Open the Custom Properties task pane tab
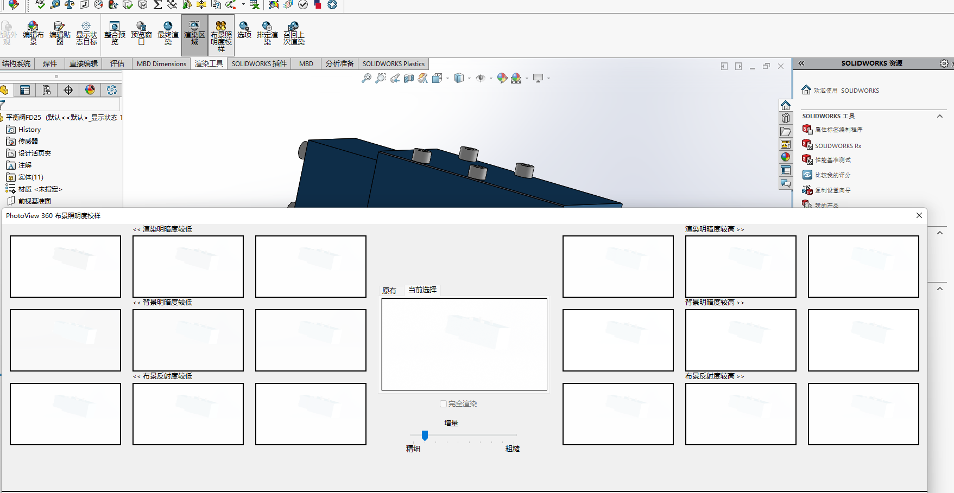954x493 pixels. tap(786, 170)
